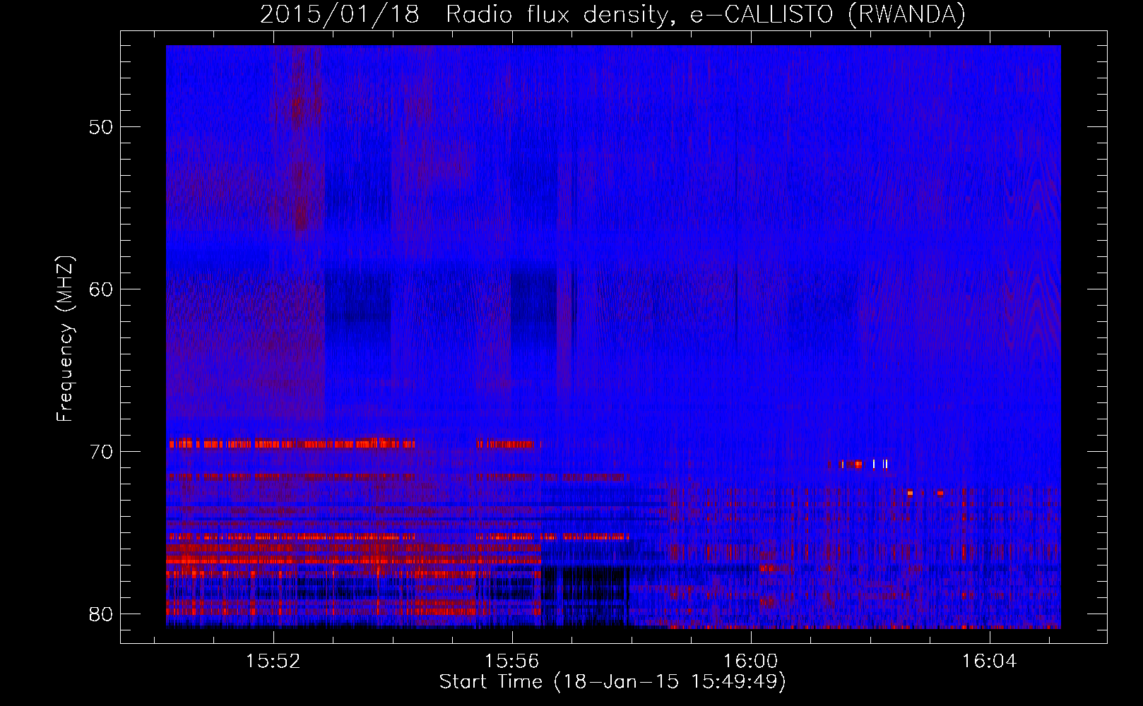Click the 60 frequency tick label
Screen dimensions: 1143x706
pyautogui.click(x=101, y=289)
